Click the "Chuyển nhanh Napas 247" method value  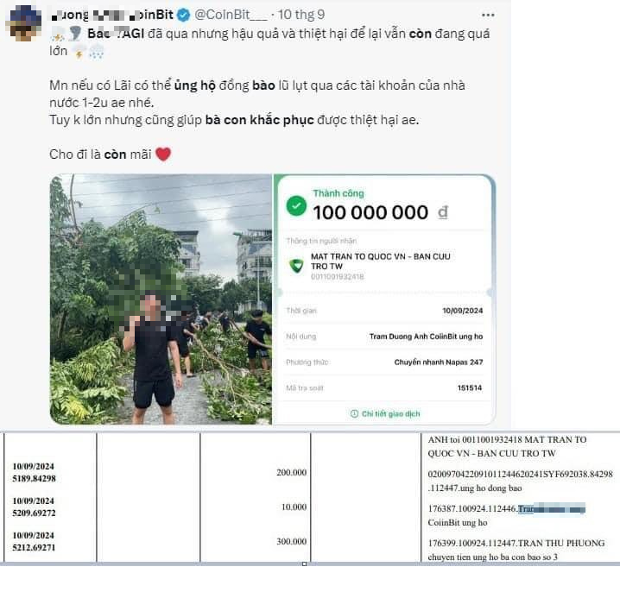(x=438, y=362)
